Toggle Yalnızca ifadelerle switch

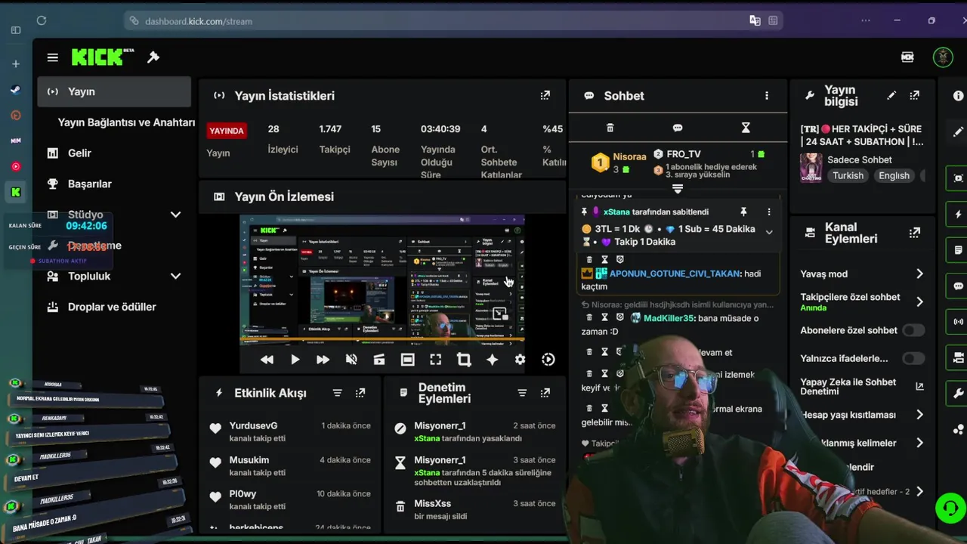pos(913,358)
